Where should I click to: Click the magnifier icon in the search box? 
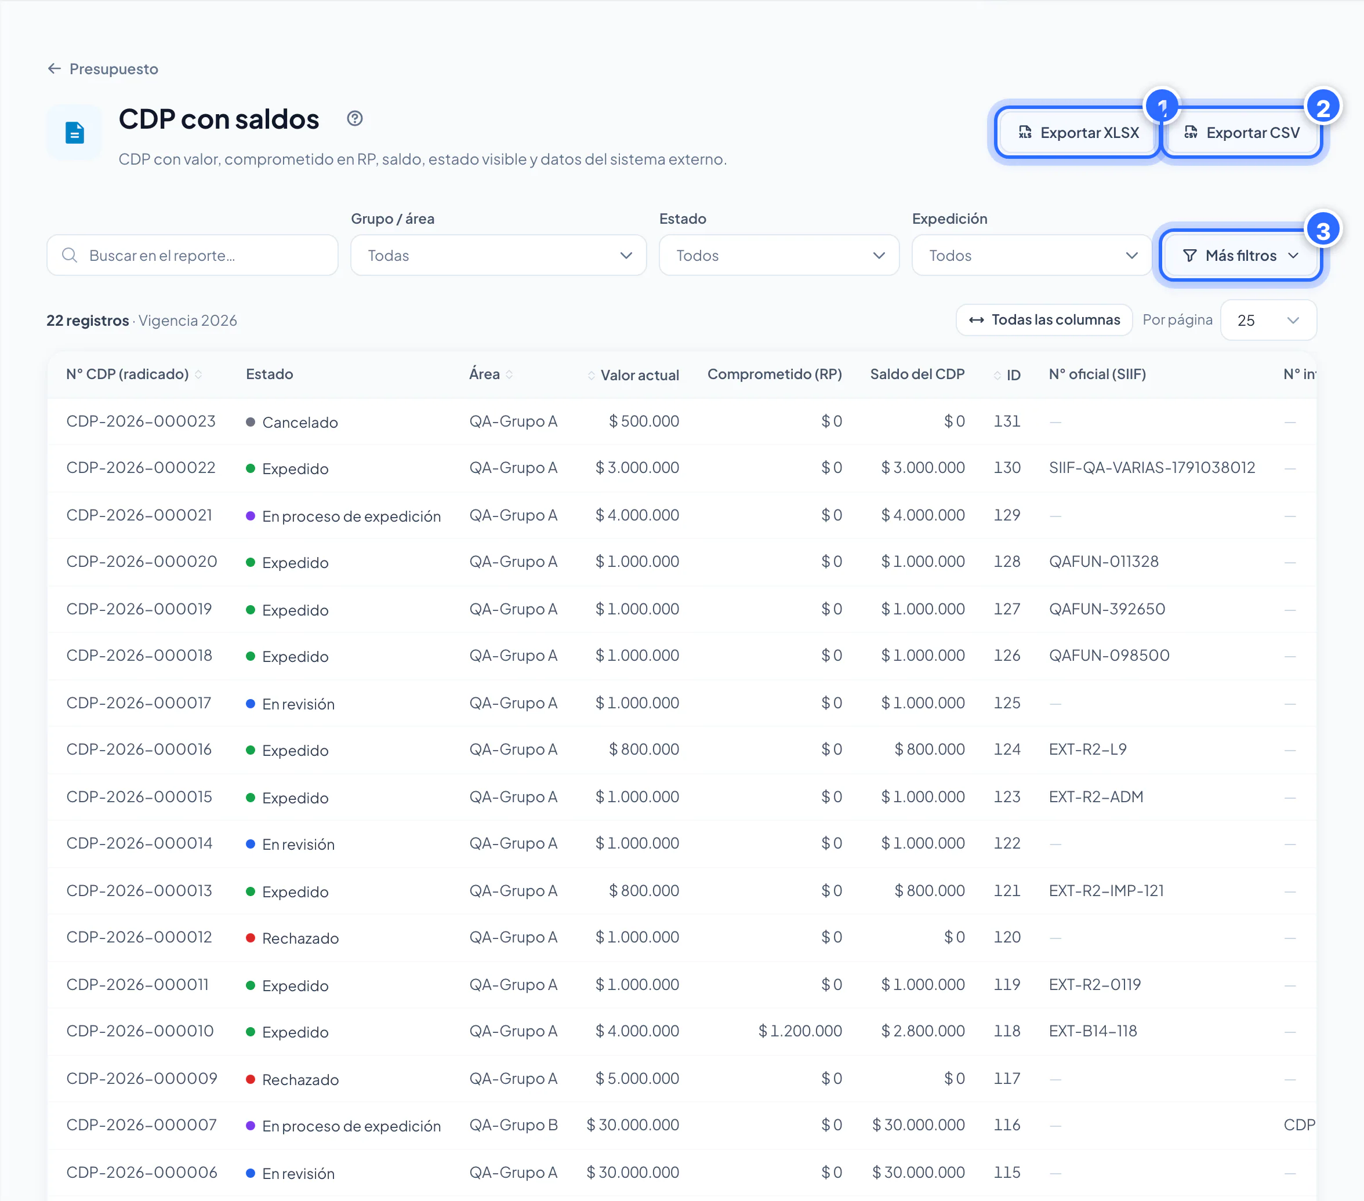[x=70, y=254]
